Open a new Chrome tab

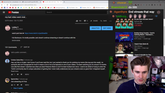tap(64, 2)
